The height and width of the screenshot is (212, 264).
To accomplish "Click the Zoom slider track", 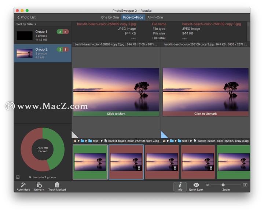I will [231, 185].
